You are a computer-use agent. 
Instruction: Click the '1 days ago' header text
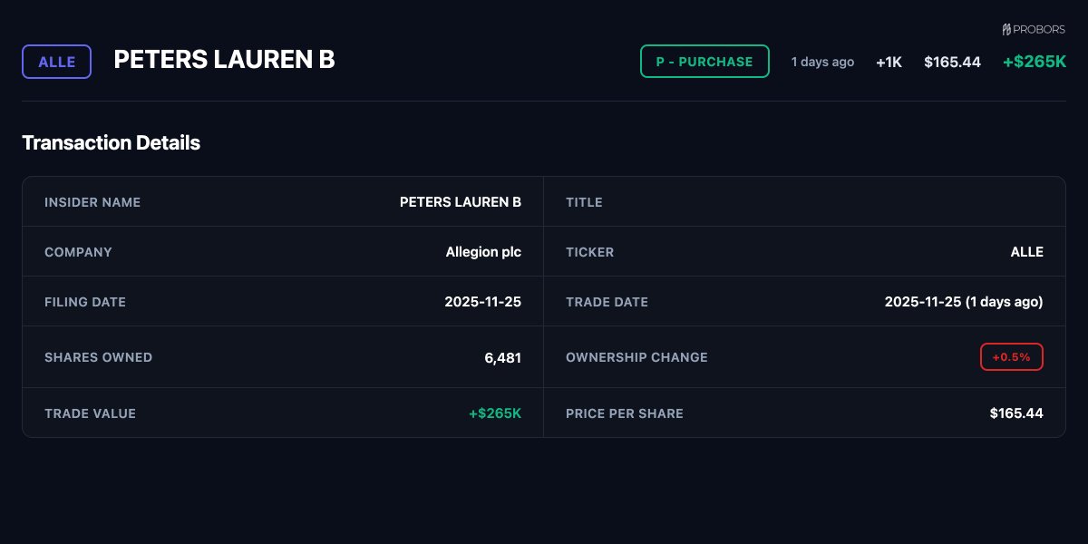point(822,62)
